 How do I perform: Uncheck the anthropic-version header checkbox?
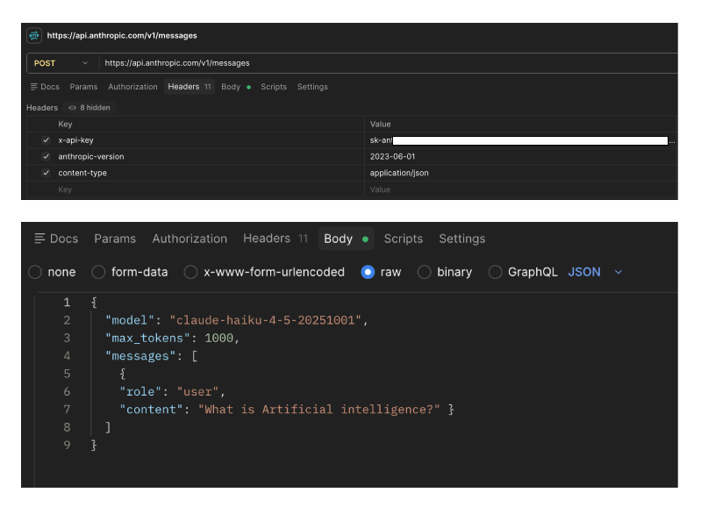click(46, 156)
